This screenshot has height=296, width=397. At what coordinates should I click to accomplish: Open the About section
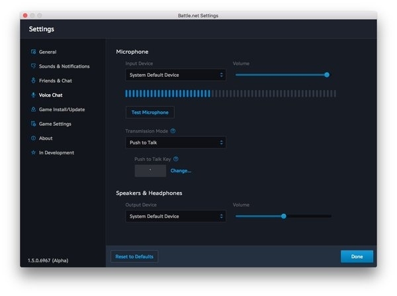46,138
